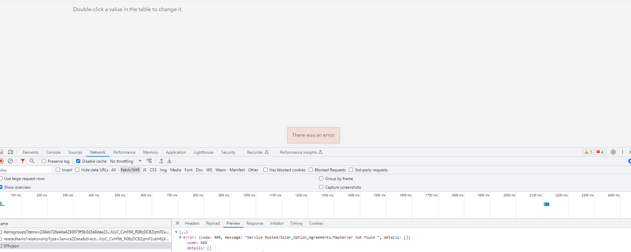
Task: Open the Response tab
Action: tap(255, 223)
